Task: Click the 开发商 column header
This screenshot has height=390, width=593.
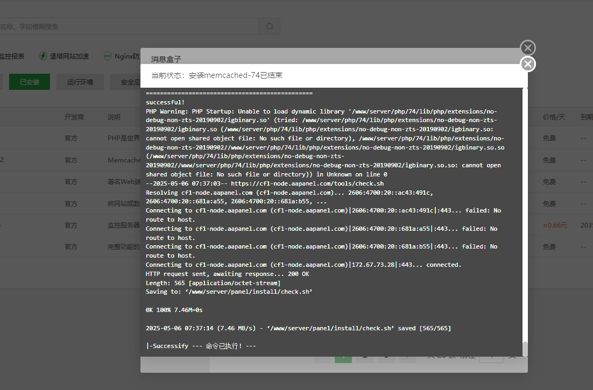Action: click(x=74, y=117)
